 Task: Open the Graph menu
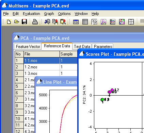pyautogui.click(x=49, y=14)
